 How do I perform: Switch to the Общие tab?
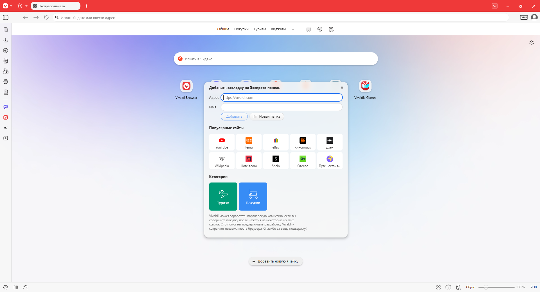tap(223, 29)
